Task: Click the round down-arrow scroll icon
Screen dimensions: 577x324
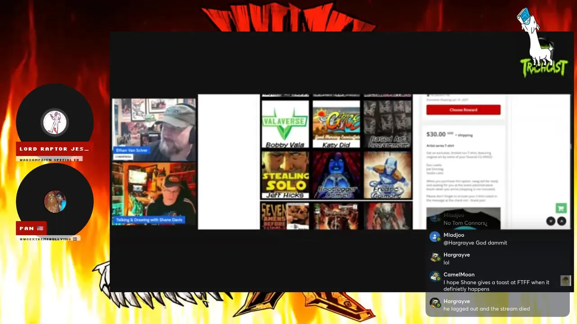Action: point(551,221)
